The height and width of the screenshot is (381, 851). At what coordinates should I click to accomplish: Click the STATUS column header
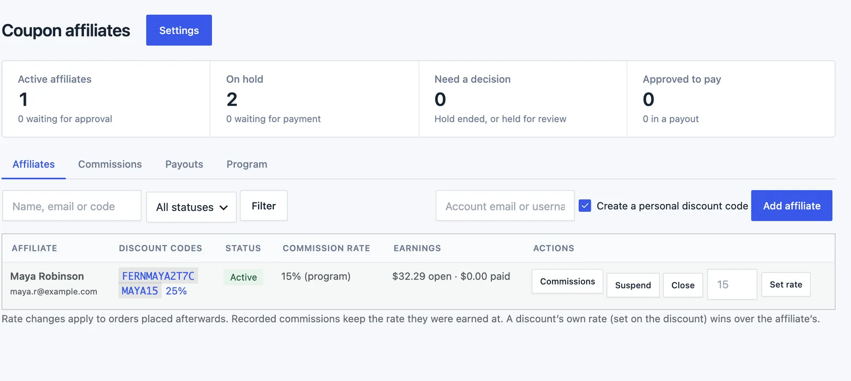point(243,248)
